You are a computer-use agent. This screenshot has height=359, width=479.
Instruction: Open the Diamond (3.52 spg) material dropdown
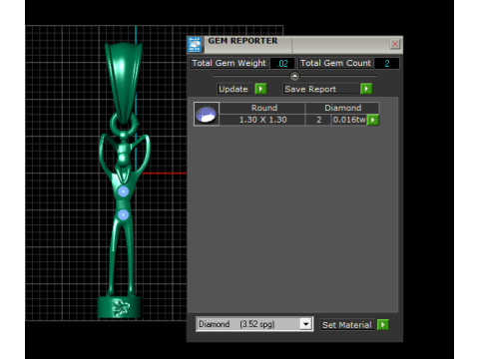305,324
